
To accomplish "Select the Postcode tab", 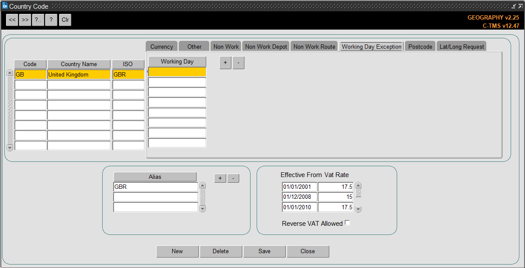I will (x=420, y=47).
